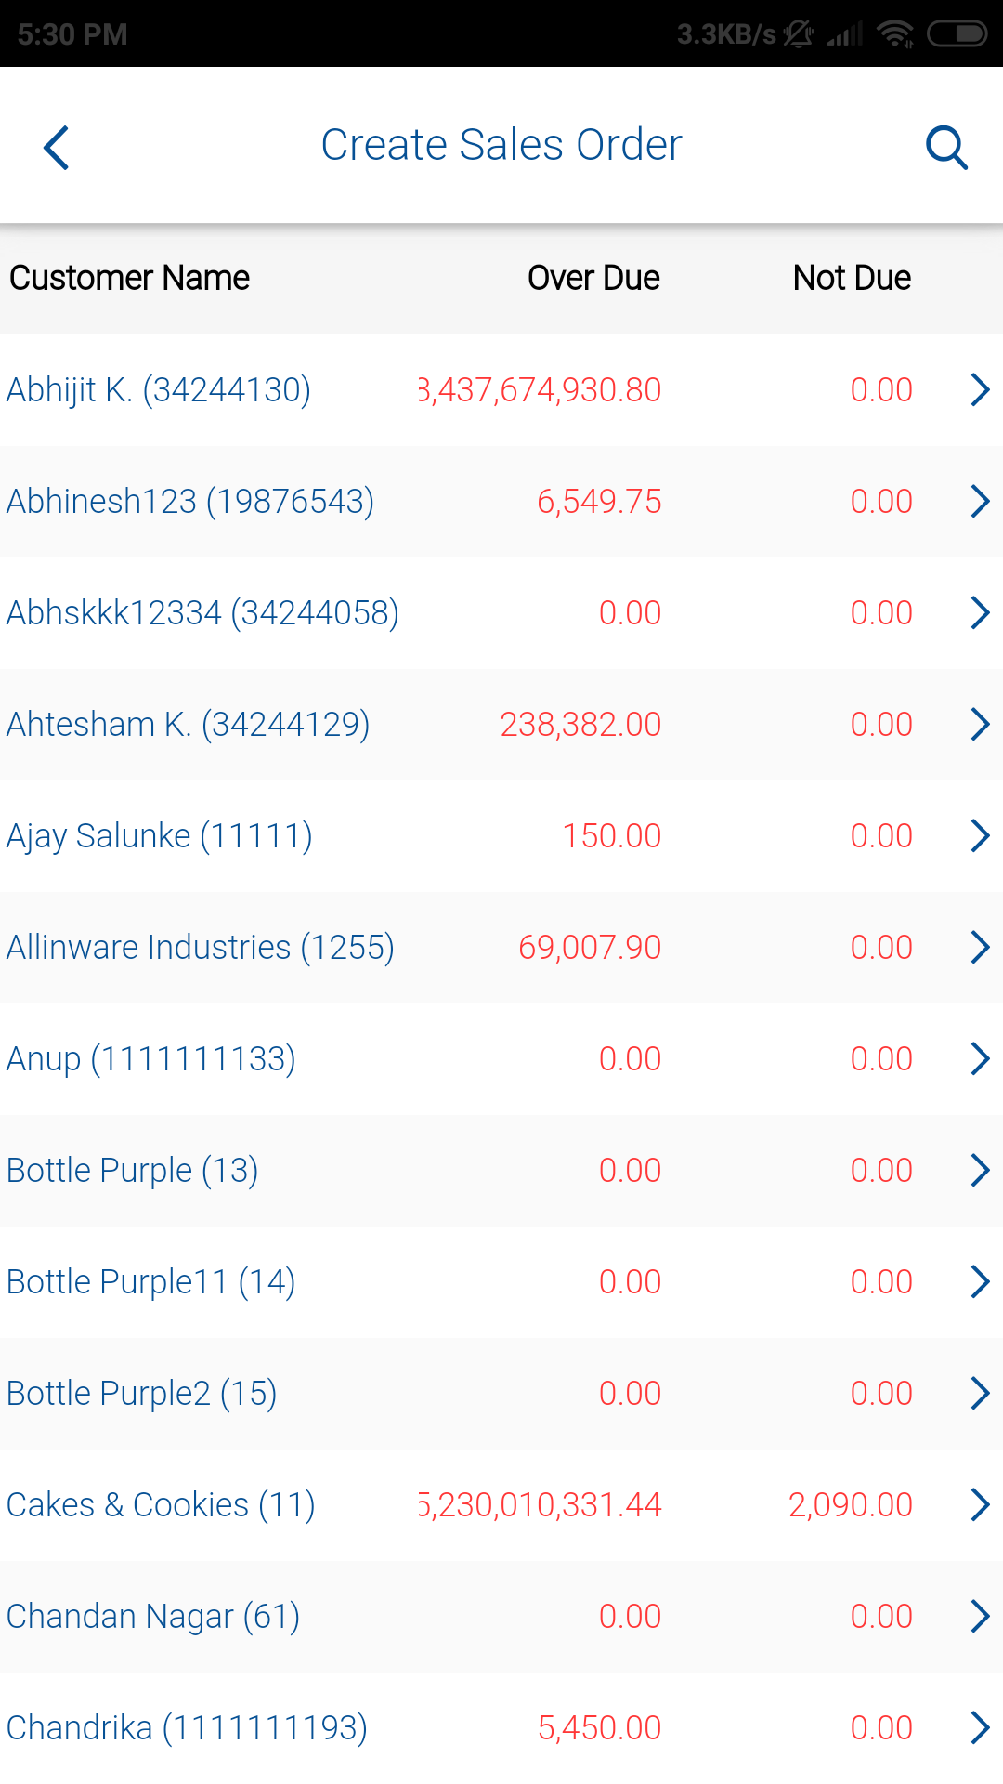The width and height of the screenshot is (1003, 1784).
Task: Select Anup (1111111133) from list
Action: 151,1059
